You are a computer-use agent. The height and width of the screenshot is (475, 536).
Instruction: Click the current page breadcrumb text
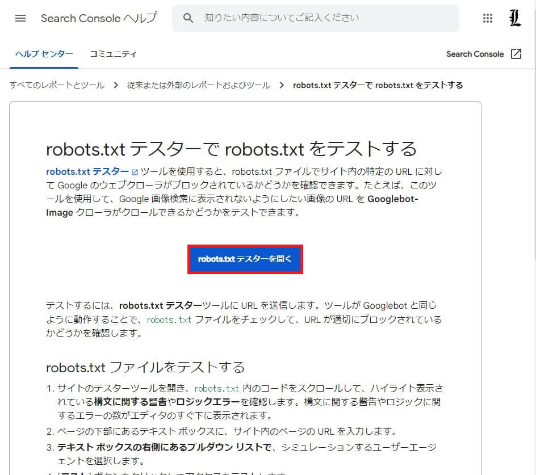(378, 85)
